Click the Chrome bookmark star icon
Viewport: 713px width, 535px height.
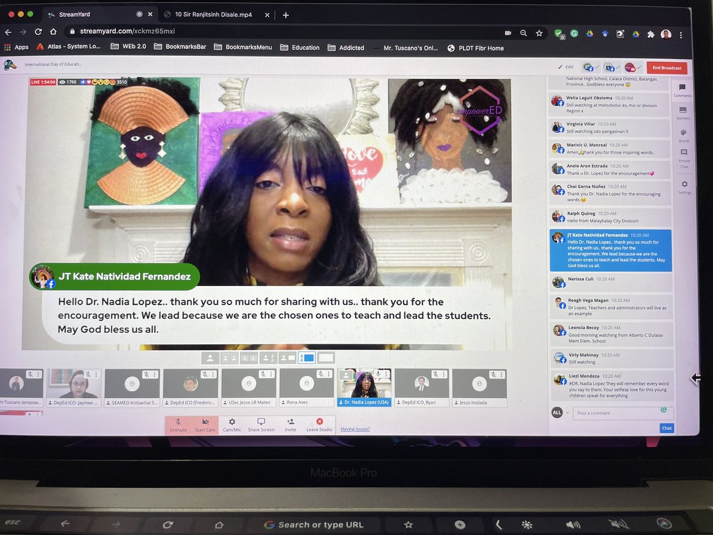(x=539, y=33)
